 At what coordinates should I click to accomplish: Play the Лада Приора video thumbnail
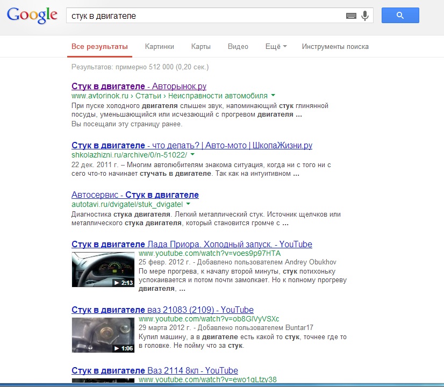click(103, 269)
